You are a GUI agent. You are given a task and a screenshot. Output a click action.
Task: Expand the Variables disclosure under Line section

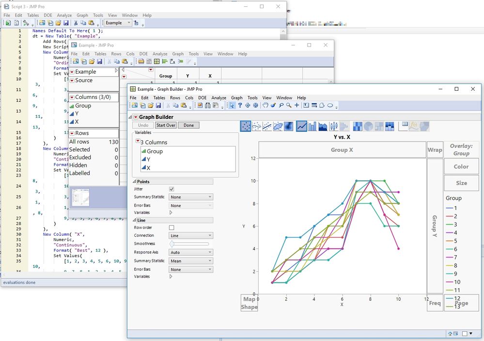[171, 276]
